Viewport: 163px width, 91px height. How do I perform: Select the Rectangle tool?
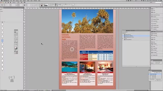pos(17,39)
